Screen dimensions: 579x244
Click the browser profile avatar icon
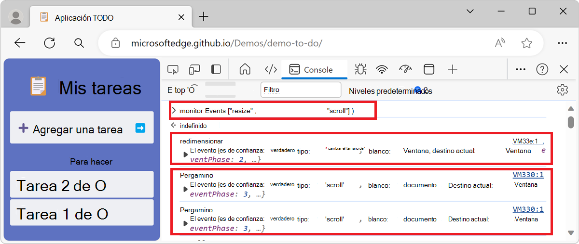click(16, 17)
